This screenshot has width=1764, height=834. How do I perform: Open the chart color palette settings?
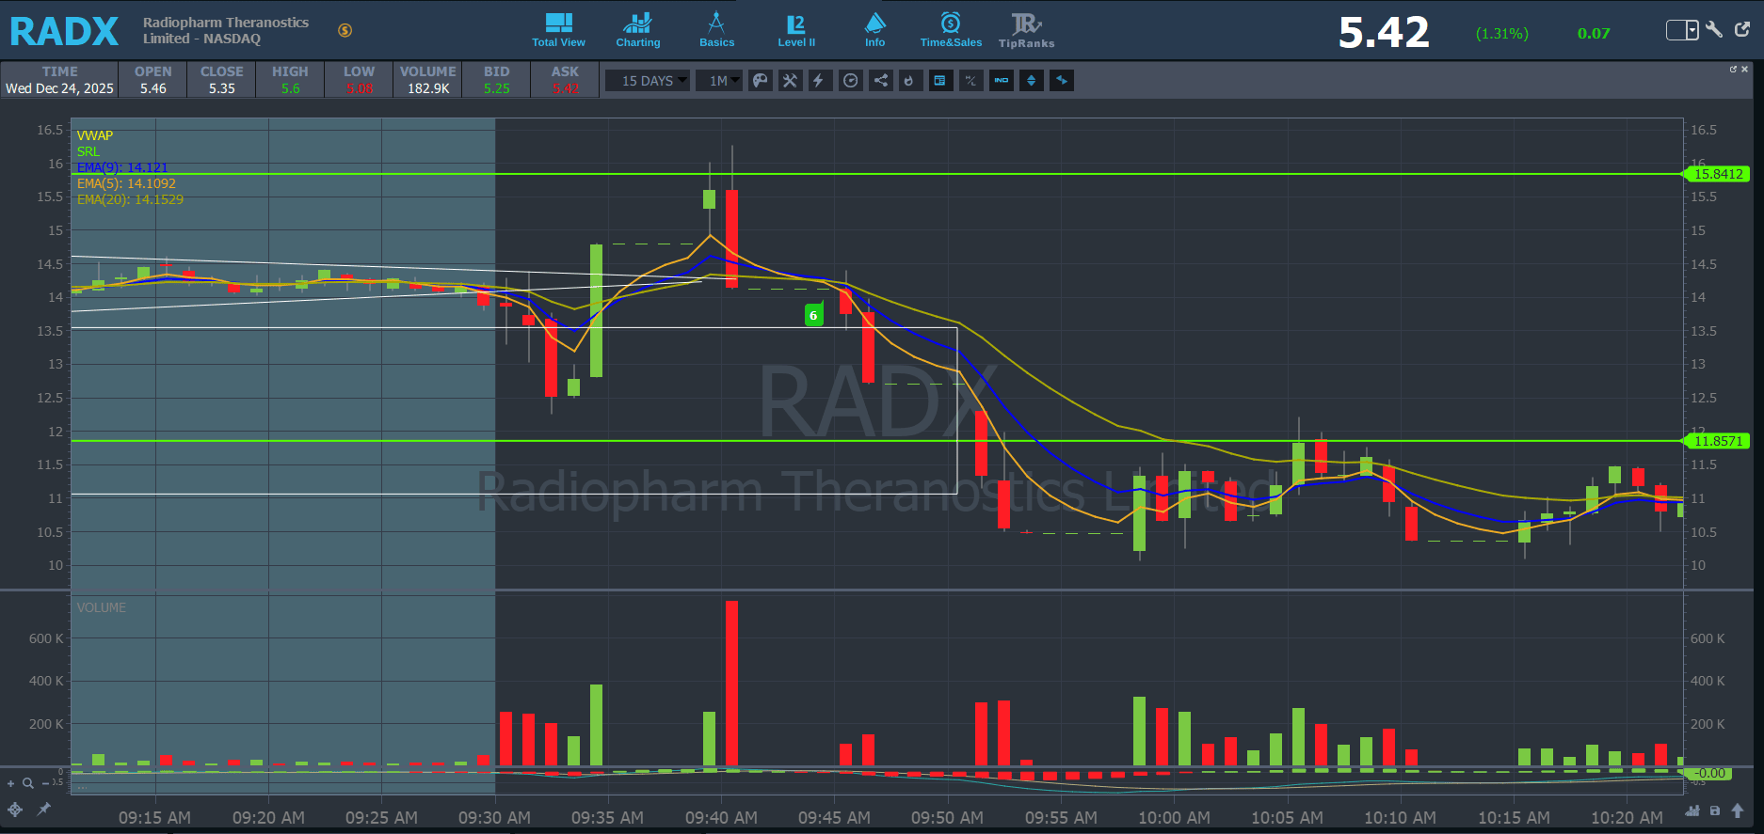point(761,81)
